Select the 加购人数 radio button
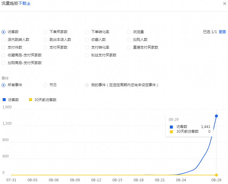This screenshot has height=184, width=228. [129, 40]
